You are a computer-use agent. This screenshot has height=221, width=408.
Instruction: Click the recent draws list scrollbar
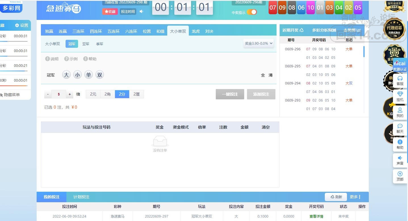364,52
